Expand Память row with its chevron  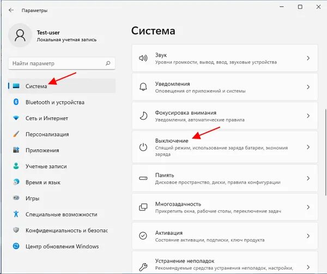tap(308, 178)
